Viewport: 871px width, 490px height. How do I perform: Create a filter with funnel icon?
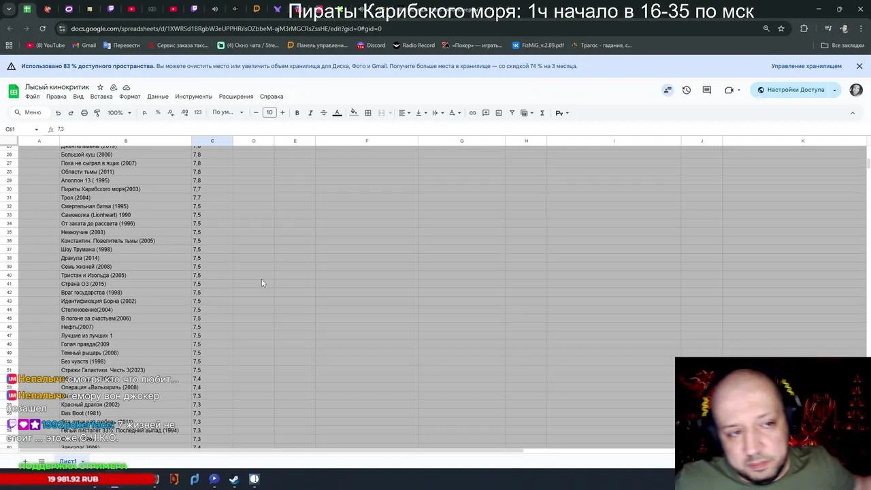tap(512, 113)
